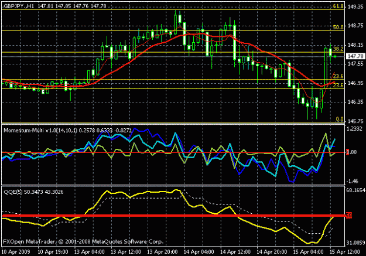Select the 50.0 Fibonacci level label
366x256 pixels.
[x=338, y=27]
